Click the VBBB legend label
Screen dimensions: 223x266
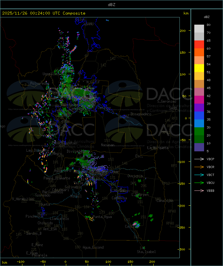(210, 191)
